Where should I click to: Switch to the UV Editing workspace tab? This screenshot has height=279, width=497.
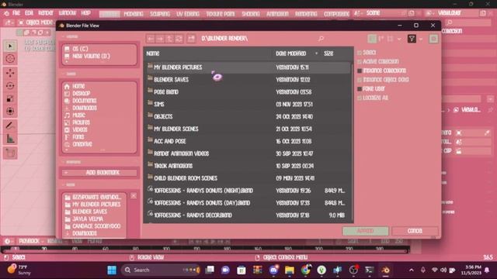pos(188,14)
